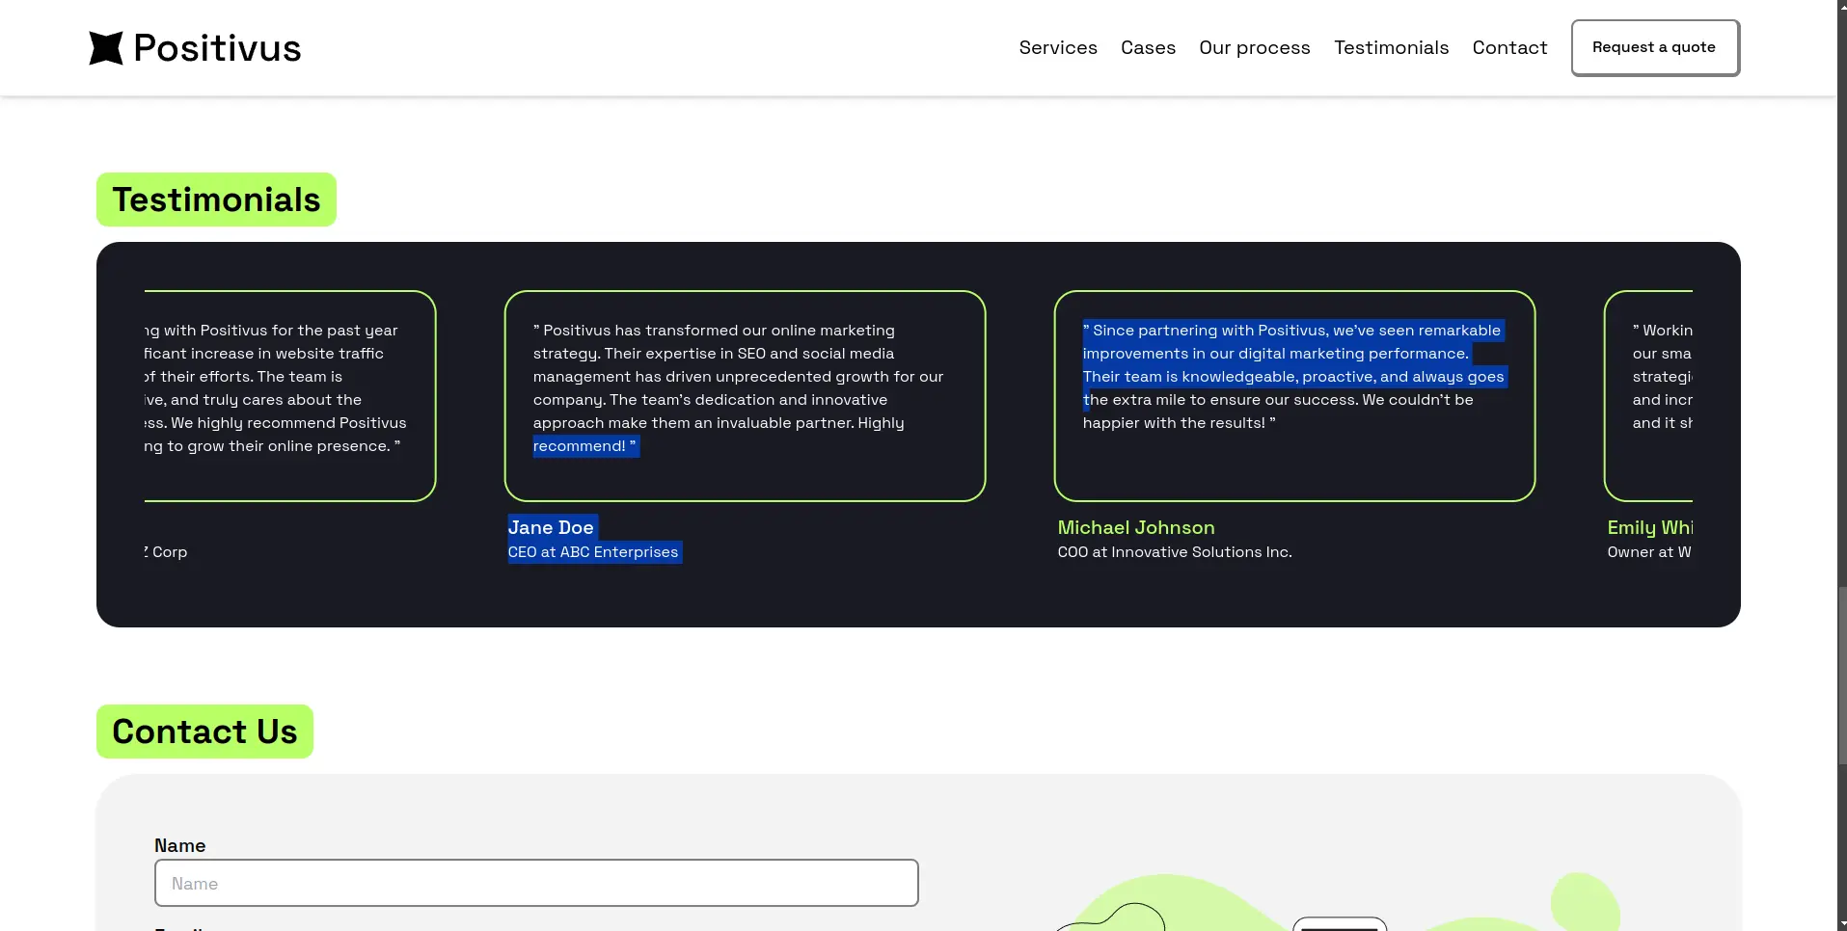Click the partially visible Emily testimonial card
This screenshot has width=1847, height=931.
(1649, 395)
